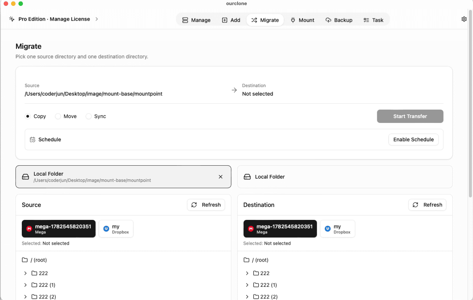
Task: Refresh the Source file list
Action: coord(206,205)
